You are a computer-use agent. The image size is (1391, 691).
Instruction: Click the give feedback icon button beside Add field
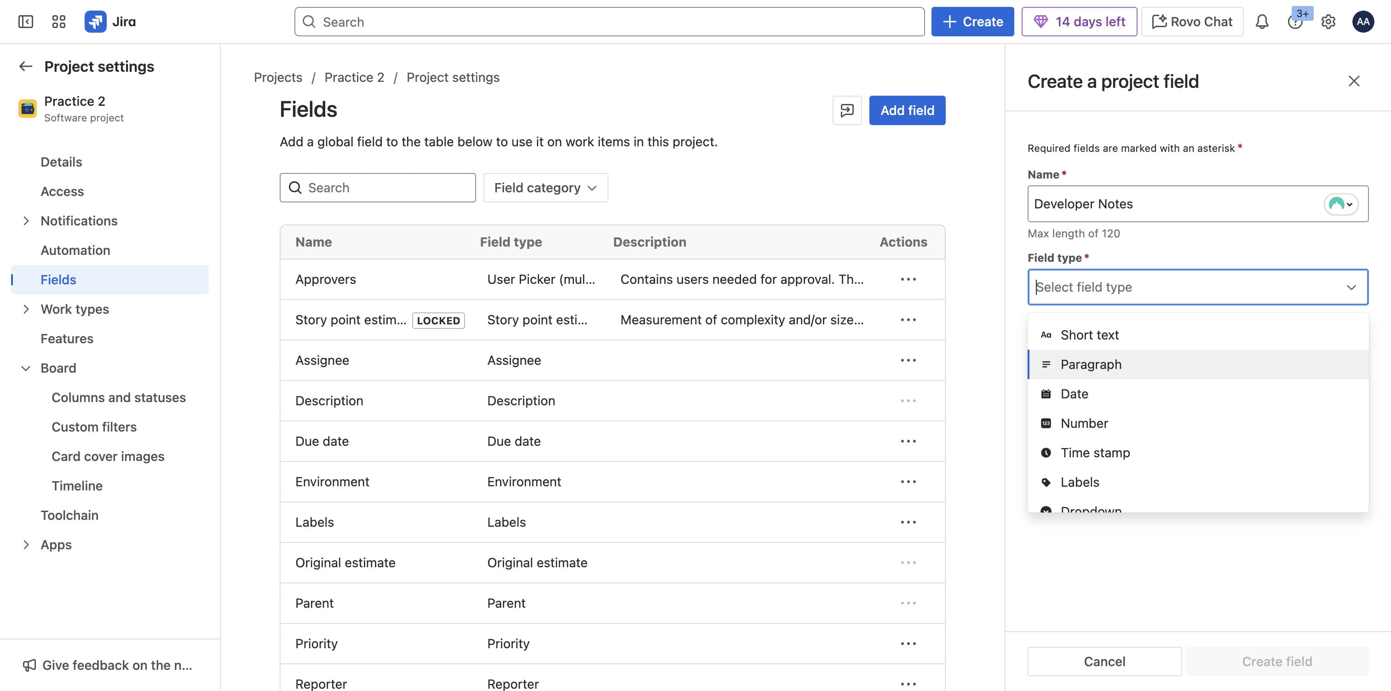tap(847, 110)
